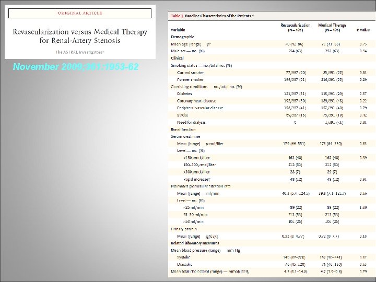Click the 'Current smoker' row label
Screen dimensions: 376x282
tap(191, 73)
